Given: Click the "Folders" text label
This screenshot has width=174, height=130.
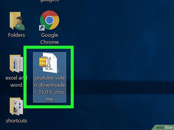Looking at the screenshot, I should coord(16,35).
